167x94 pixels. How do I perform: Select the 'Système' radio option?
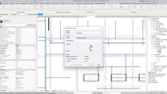coord(85,59)
